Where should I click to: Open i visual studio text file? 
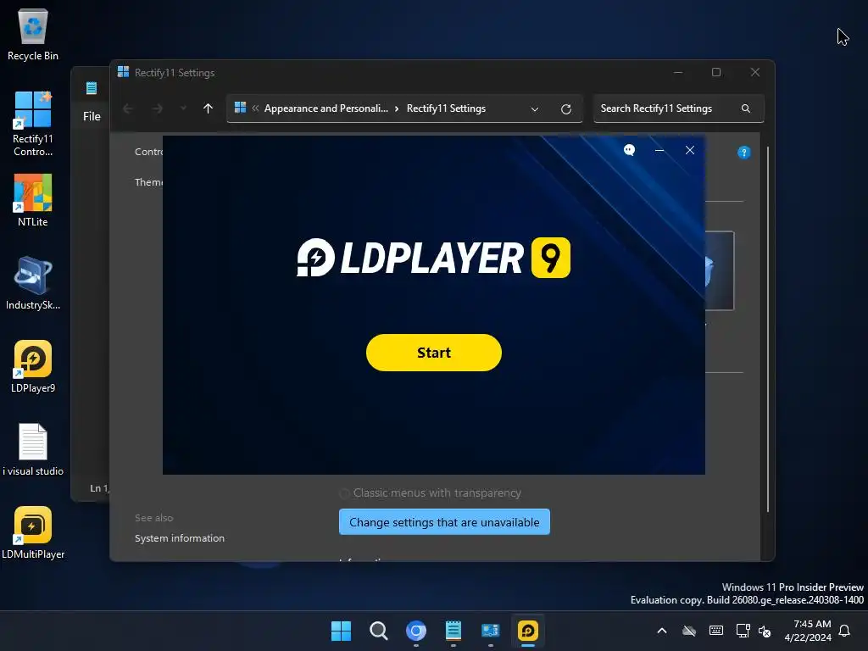(x=33, y=449)
